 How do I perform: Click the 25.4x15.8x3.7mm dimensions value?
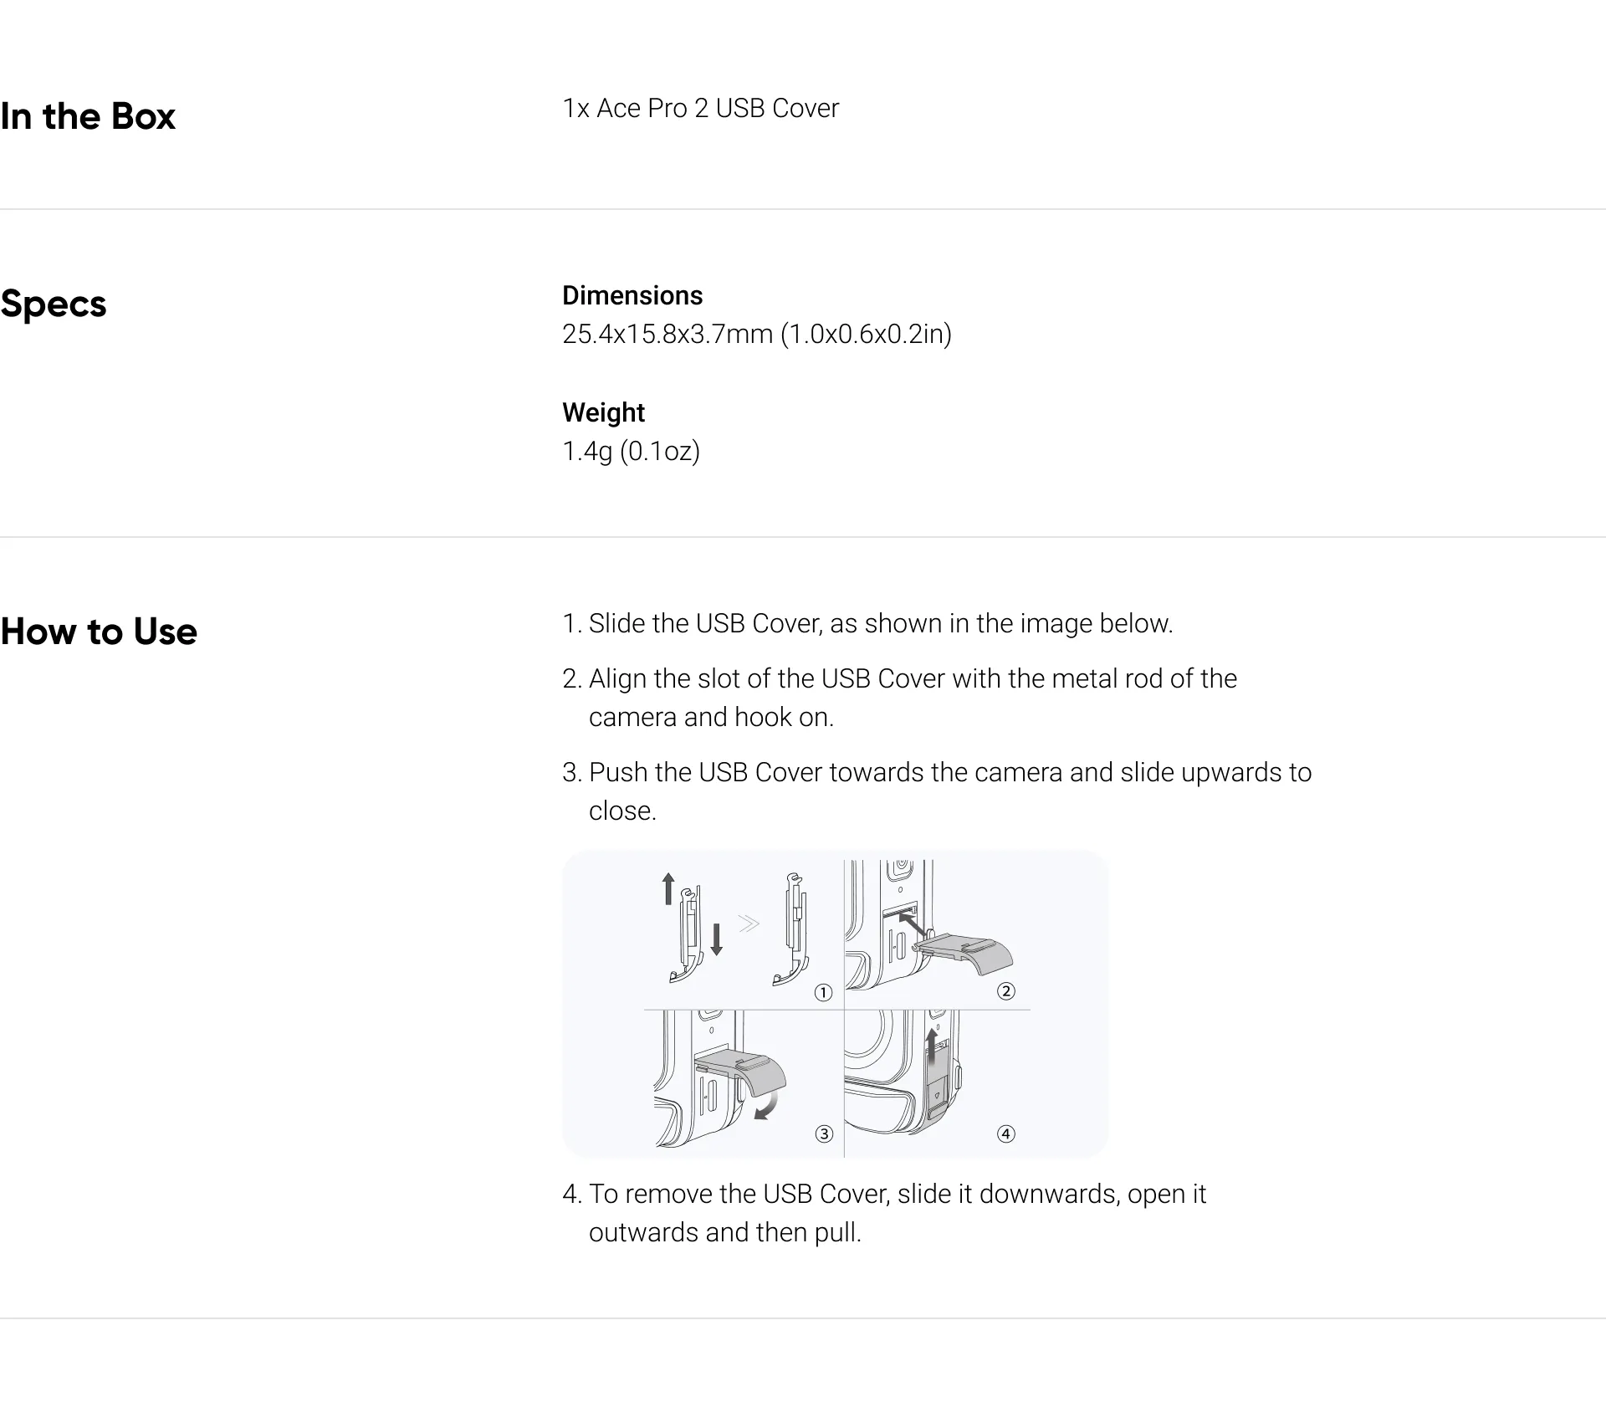pyautogui.click(x=757, y=334)
